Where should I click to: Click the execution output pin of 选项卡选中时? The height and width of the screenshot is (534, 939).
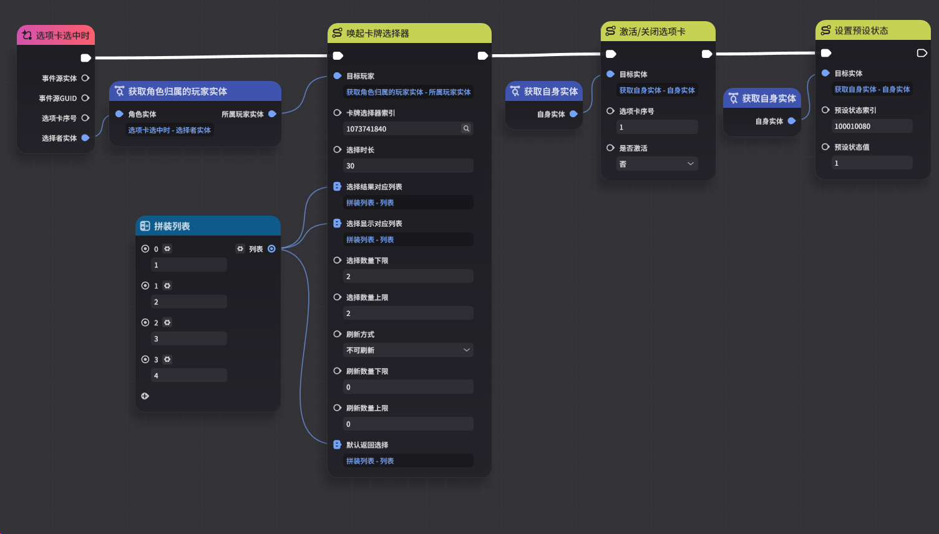tap(86, 58)
